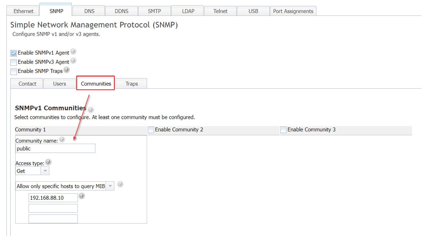
Task: Switch to the DDNS tab
Action: coord(121,11)
